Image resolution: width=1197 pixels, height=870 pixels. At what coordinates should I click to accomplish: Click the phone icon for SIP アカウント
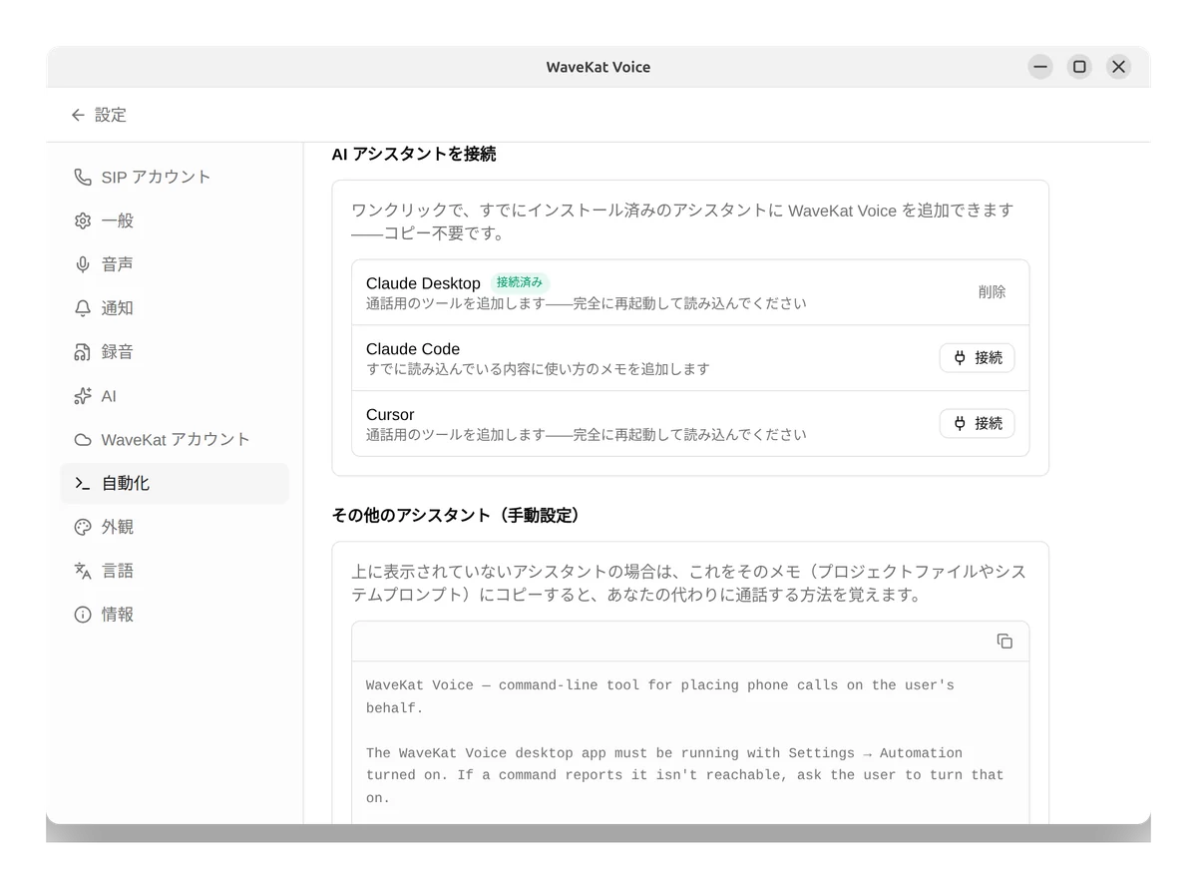click(x=83, y=177)
